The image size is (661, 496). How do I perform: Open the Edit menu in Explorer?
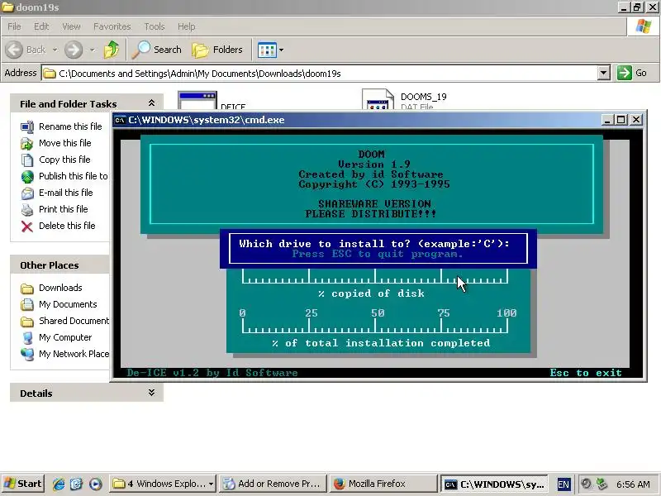[41, 26]
